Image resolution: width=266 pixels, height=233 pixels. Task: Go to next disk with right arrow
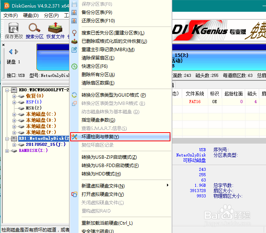pos(16,52)
